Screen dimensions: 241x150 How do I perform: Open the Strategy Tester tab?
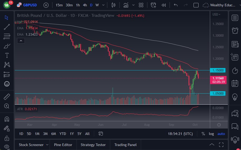tap(93, 145)
